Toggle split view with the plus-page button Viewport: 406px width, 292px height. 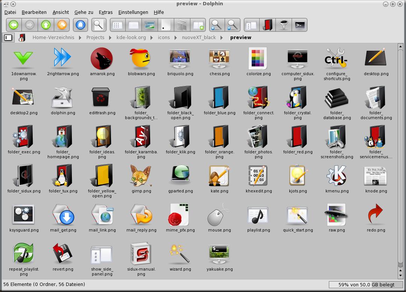coord(198,25)
